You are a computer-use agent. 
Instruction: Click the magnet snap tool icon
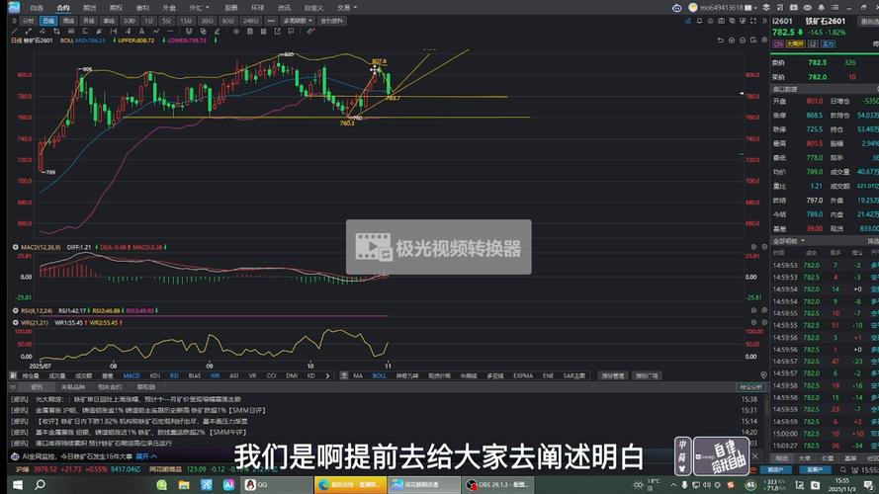pos(189,32)
